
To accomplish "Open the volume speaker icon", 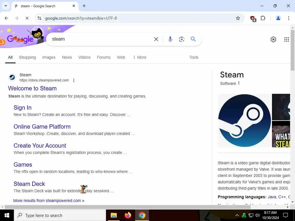I will (257, 215).
